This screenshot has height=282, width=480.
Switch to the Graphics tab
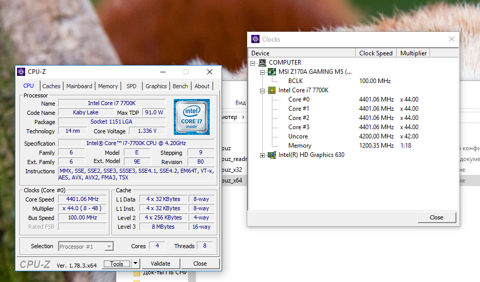(x=156, y=86)
